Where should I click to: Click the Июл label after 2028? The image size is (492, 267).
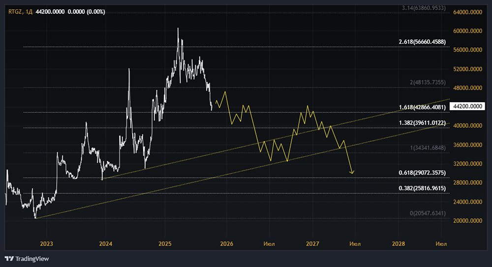(441, 244)
